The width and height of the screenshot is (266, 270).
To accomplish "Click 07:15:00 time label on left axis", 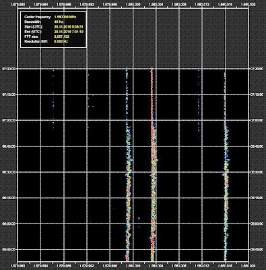I will click(x=9, y=94).
